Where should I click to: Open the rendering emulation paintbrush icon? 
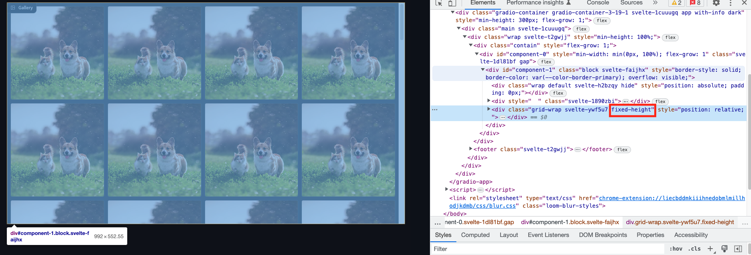[x=725, y=249]
